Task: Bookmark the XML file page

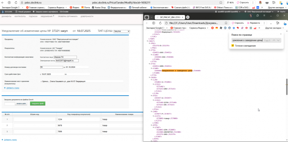Action: 226,23
